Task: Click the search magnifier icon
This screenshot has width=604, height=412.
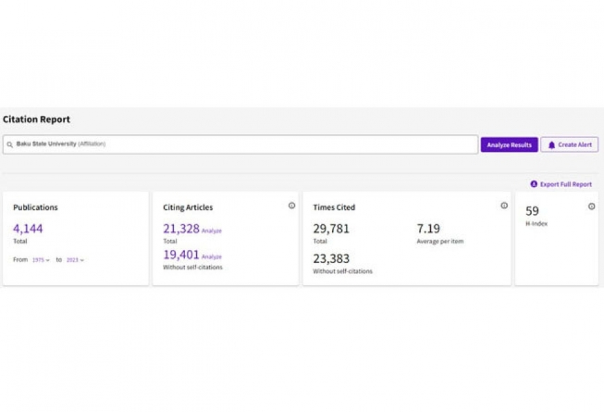Action: pyautogui.click(x=10, y=145)
